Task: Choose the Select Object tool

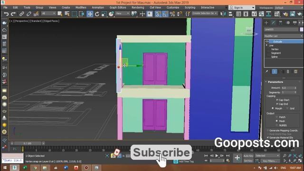Action: pyautogui.click(x=60, y=14)
